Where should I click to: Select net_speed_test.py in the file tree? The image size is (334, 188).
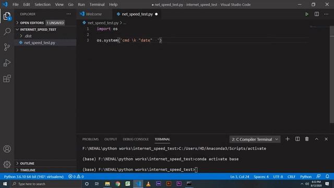45,43
